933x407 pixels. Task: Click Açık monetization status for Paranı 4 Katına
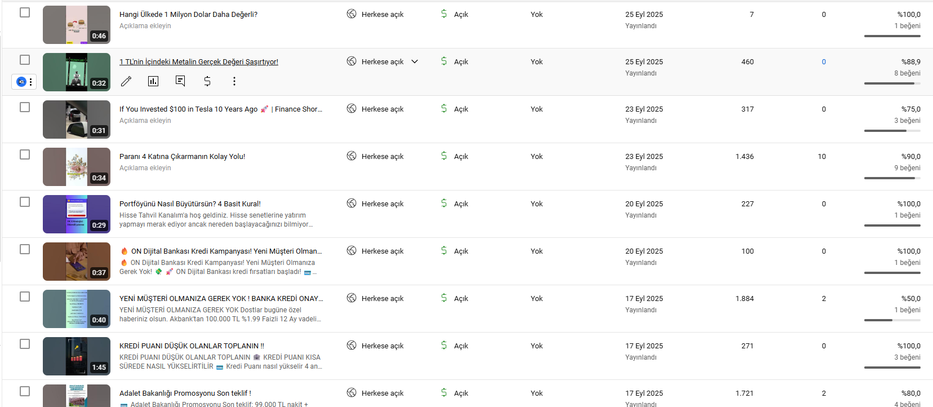pos(461,157)
